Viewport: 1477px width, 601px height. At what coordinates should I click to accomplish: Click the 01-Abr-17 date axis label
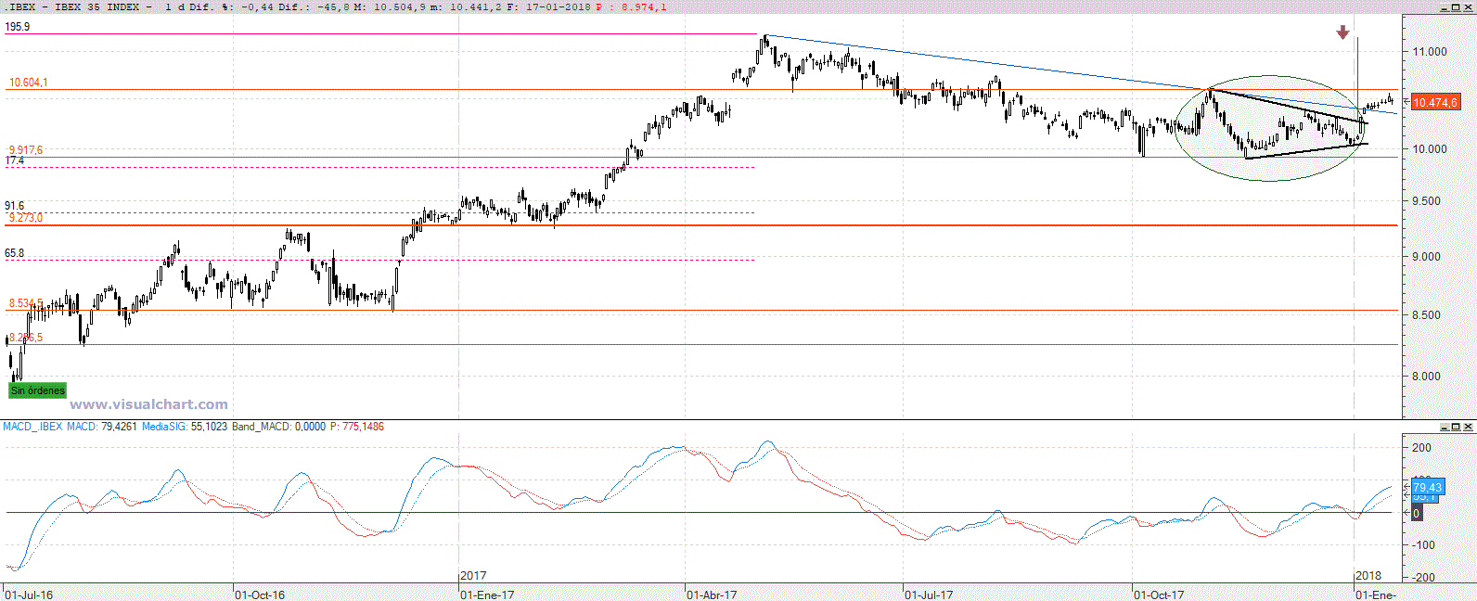tap(712, 595)
